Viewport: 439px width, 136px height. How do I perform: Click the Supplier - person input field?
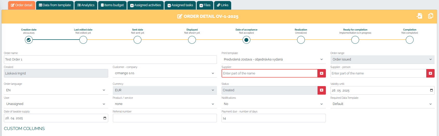point(379,73)
